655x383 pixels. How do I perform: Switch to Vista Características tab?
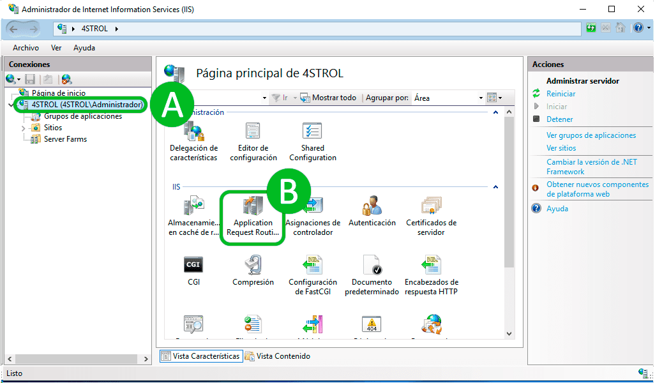point(201,356)
